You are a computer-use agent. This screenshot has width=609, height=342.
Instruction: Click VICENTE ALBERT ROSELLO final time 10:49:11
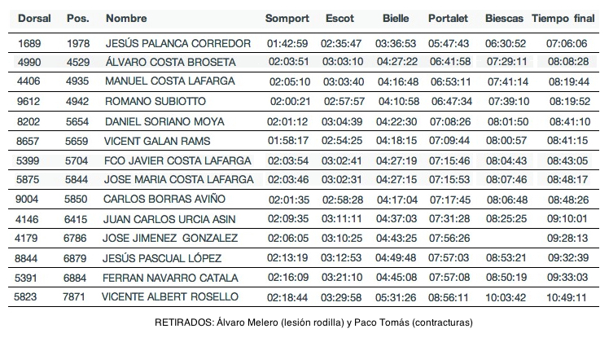pos(567,297)
